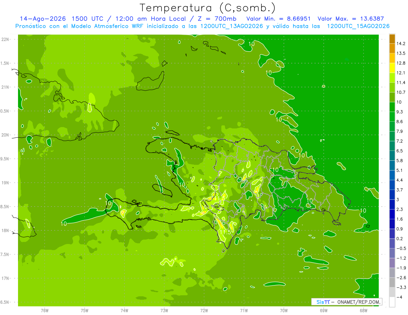Viewport: 408px width, 315px height.
Task: Click the "70W" longitude axis label
Action: (284, 310)
